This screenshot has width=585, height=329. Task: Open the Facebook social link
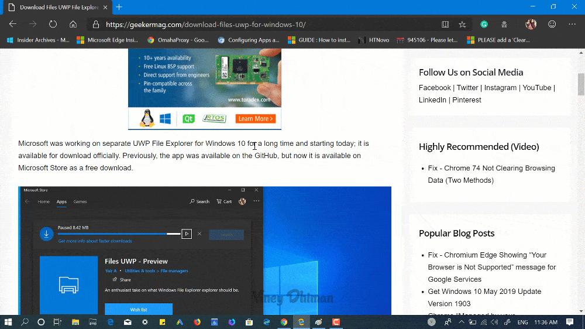pyautogui.click(x=435, y=88)
